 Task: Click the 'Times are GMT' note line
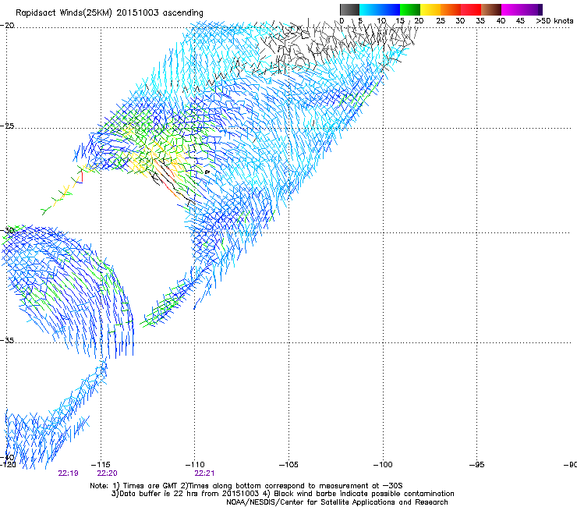246,486
